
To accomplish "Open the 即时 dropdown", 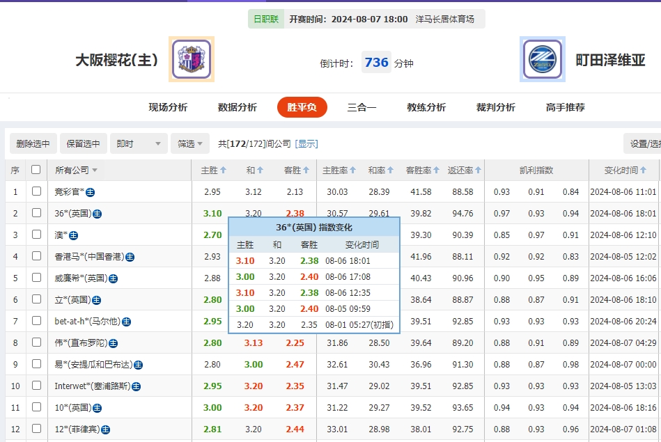I will [137, 142].
